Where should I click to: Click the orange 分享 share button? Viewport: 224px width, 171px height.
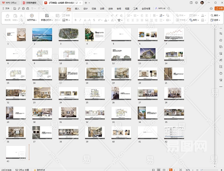(x=219, y=9)
